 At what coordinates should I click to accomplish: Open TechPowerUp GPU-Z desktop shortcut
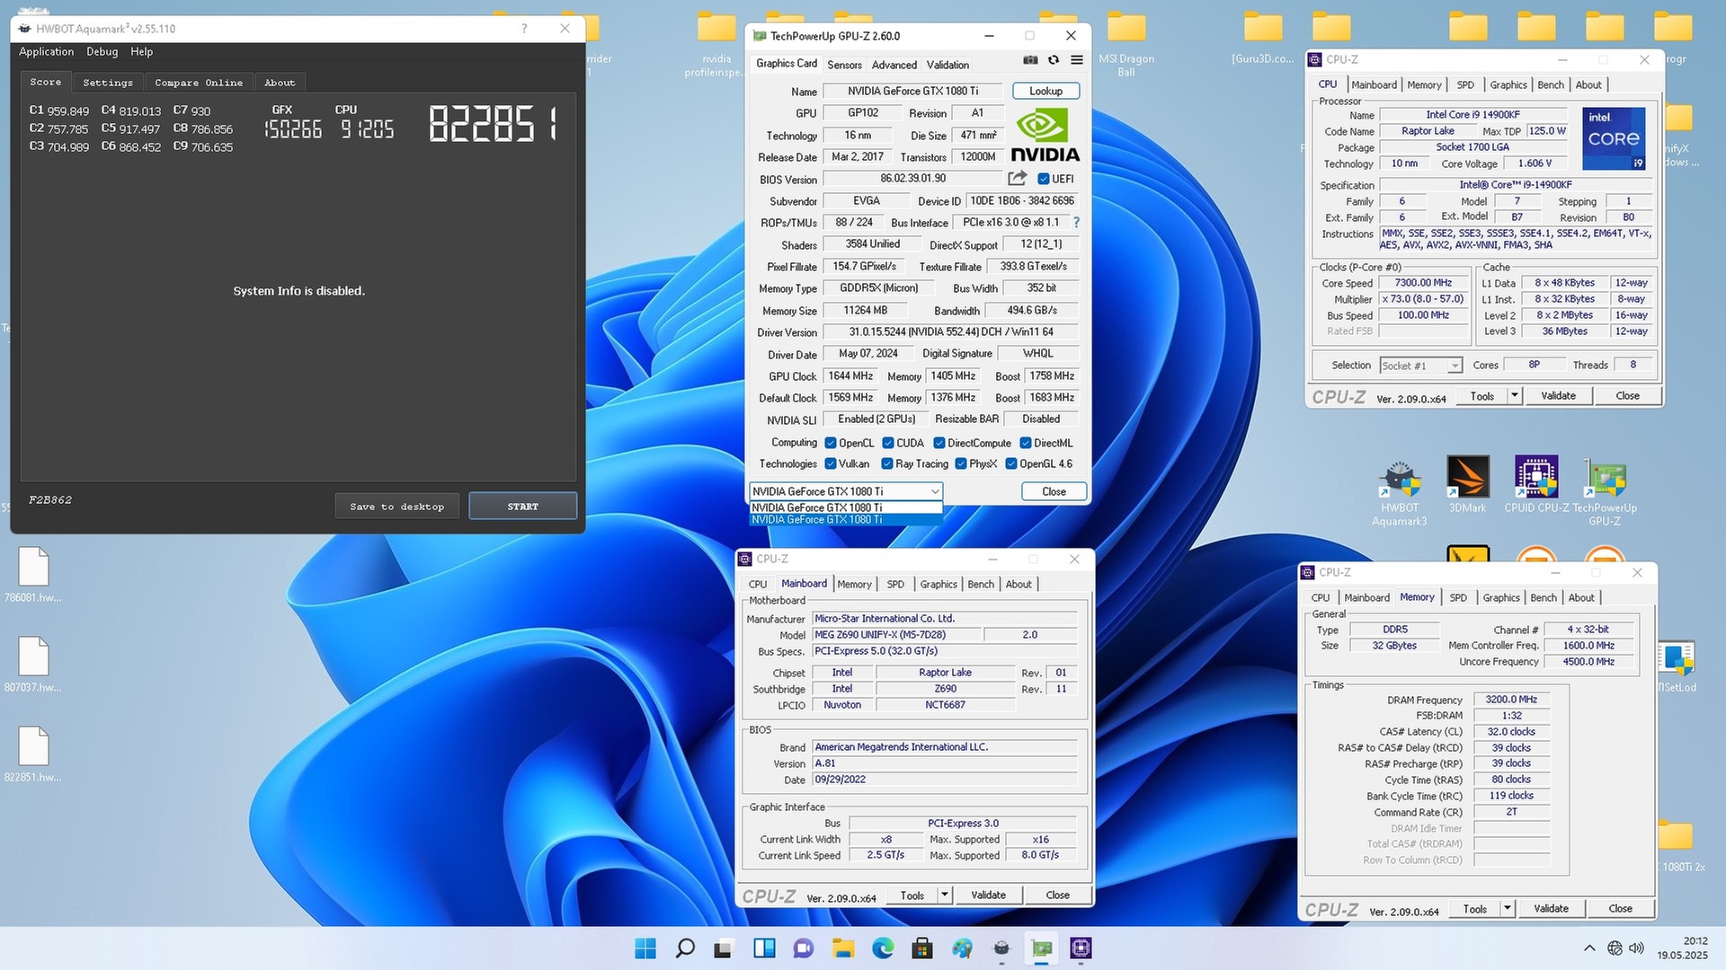pos(1605,490)
